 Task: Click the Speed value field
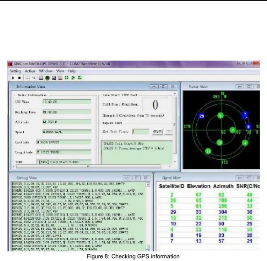point(67,132)
